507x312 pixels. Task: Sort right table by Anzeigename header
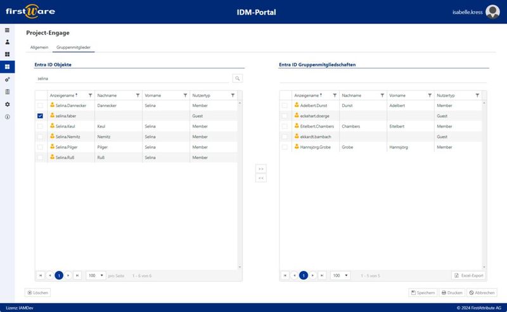307,96
